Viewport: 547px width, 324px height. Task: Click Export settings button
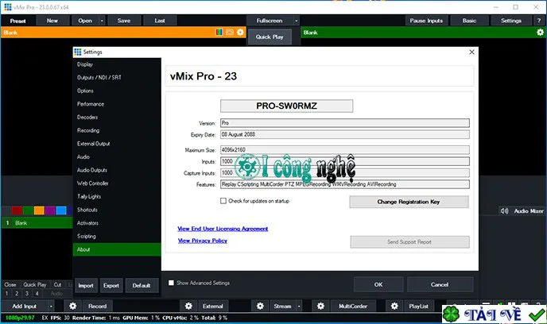pyautogui.click(x=111, y=286)
